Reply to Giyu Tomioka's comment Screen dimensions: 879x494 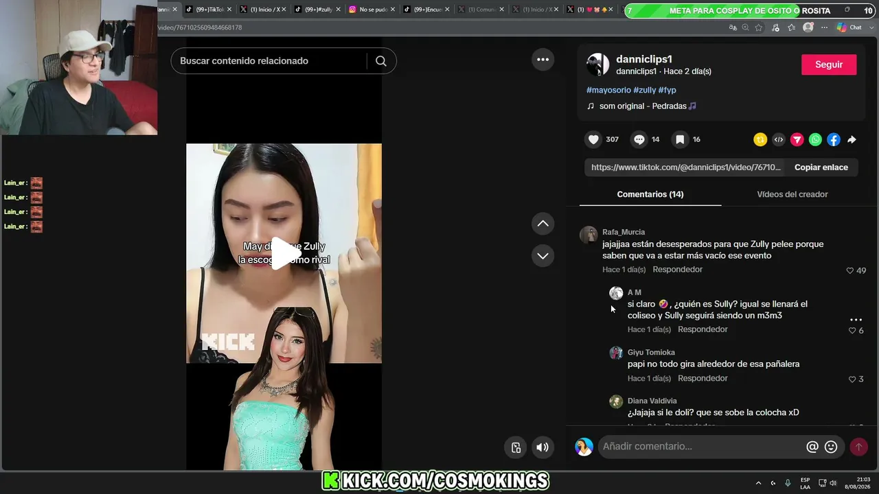click(x=703, y=378)
